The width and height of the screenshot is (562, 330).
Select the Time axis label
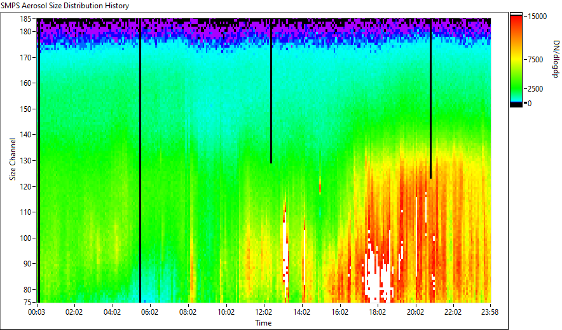coord(263,323)
